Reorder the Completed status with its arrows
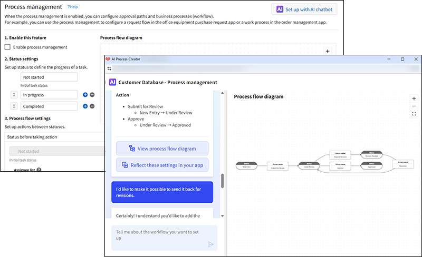 click(14, 106)
